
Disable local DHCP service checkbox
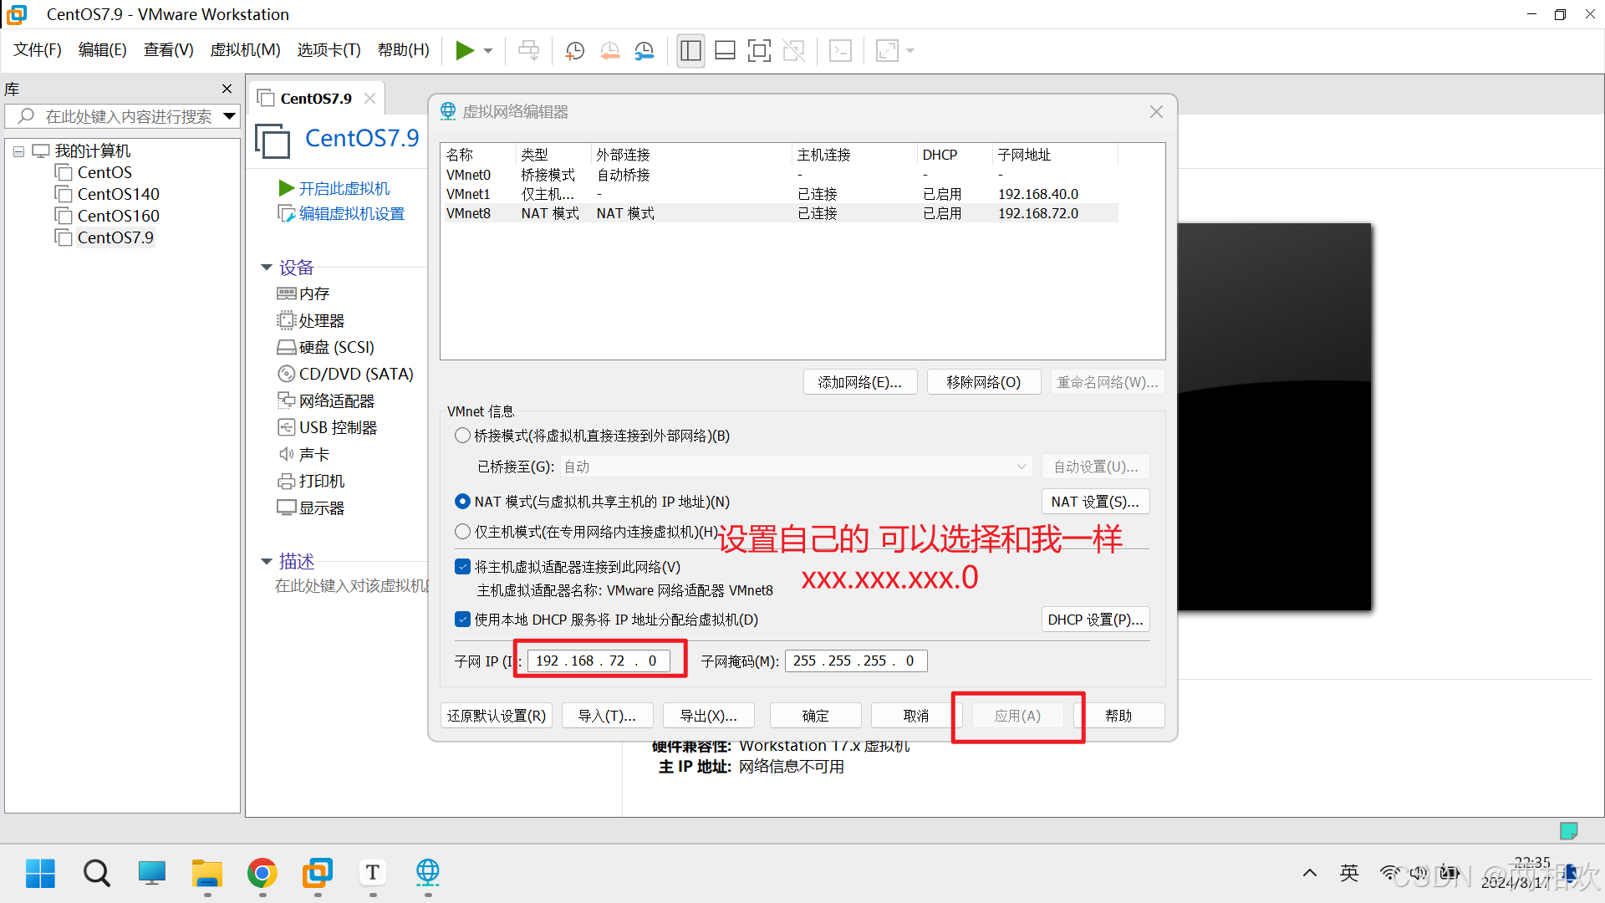(462, 620)
